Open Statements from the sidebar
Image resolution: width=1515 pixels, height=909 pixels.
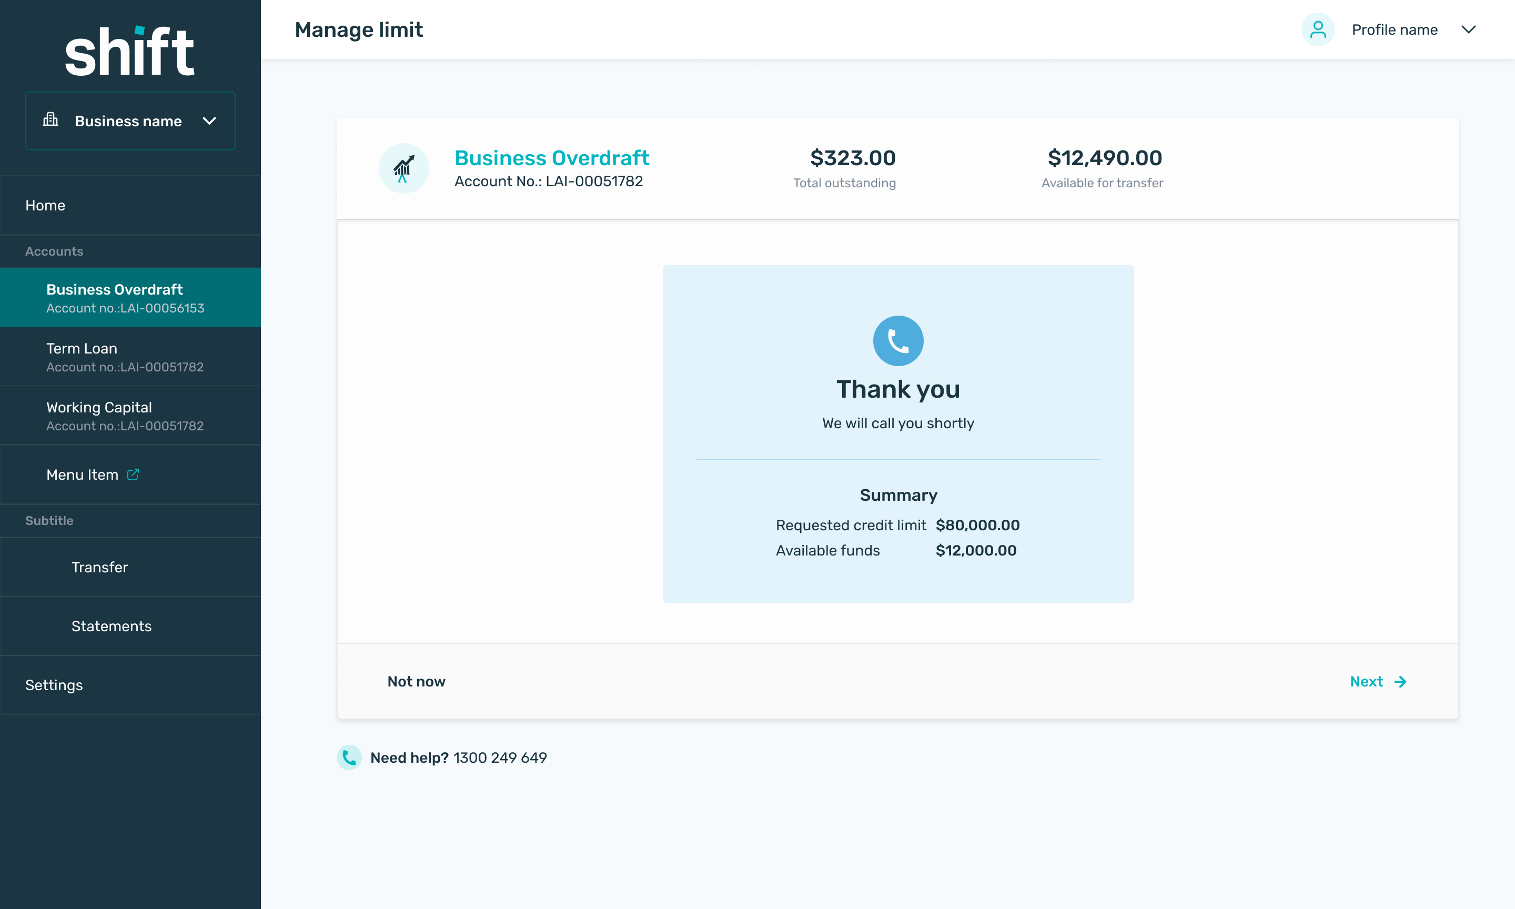point(112,626)
